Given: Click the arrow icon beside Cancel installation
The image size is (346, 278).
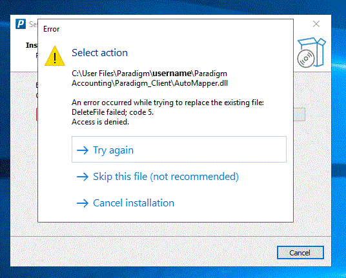Looking at the screenshot, I should point(83,203).
